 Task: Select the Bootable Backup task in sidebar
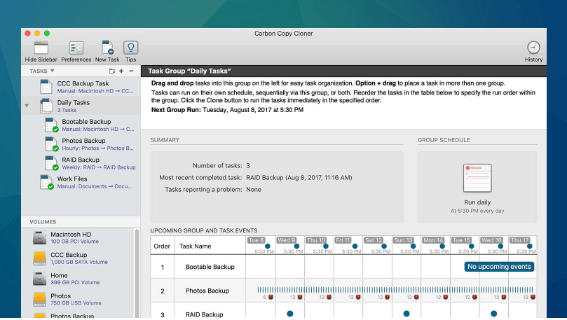coord(81,125)
